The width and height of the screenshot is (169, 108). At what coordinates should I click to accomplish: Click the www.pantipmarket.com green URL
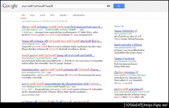pyautogui.click(x=125, y=48)
